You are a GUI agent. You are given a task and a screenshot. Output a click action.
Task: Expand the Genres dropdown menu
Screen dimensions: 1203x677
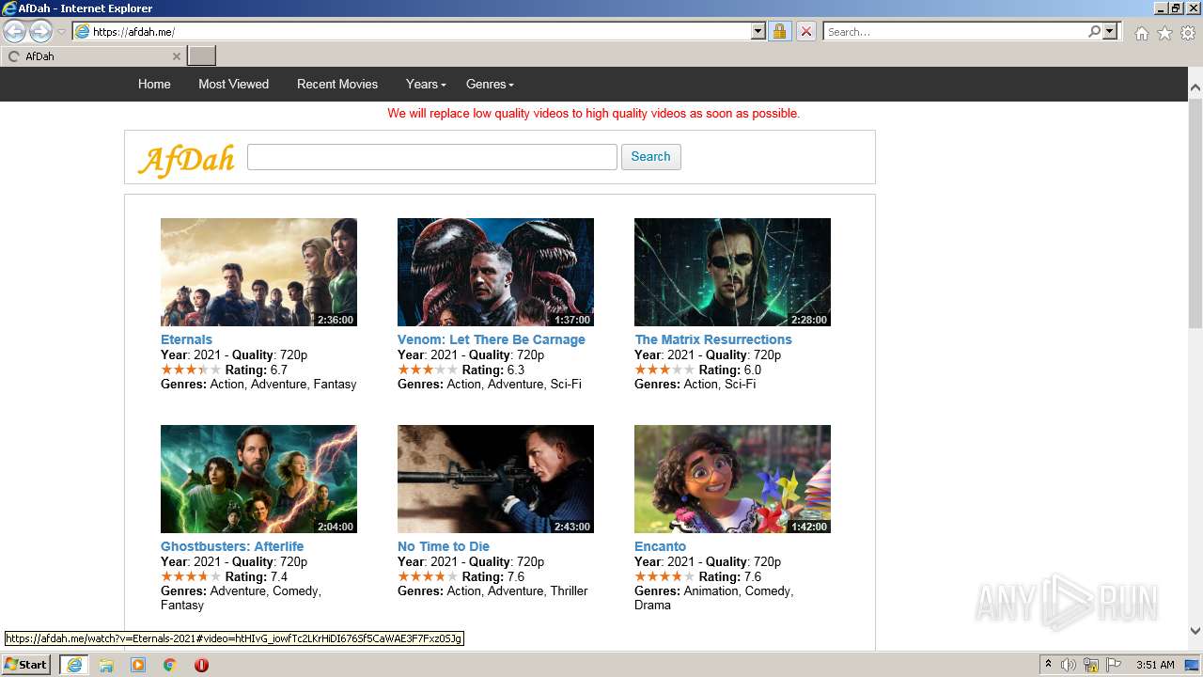(490, 84)
